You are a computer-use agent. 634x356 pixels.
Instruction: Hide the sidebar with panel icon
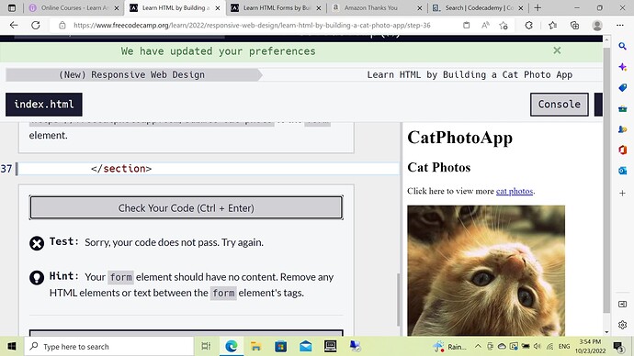pos(622,304)
